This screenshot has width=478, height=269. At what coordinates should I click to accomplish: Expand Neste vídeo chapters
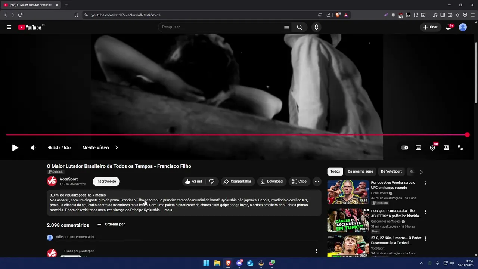coord(100,148)
